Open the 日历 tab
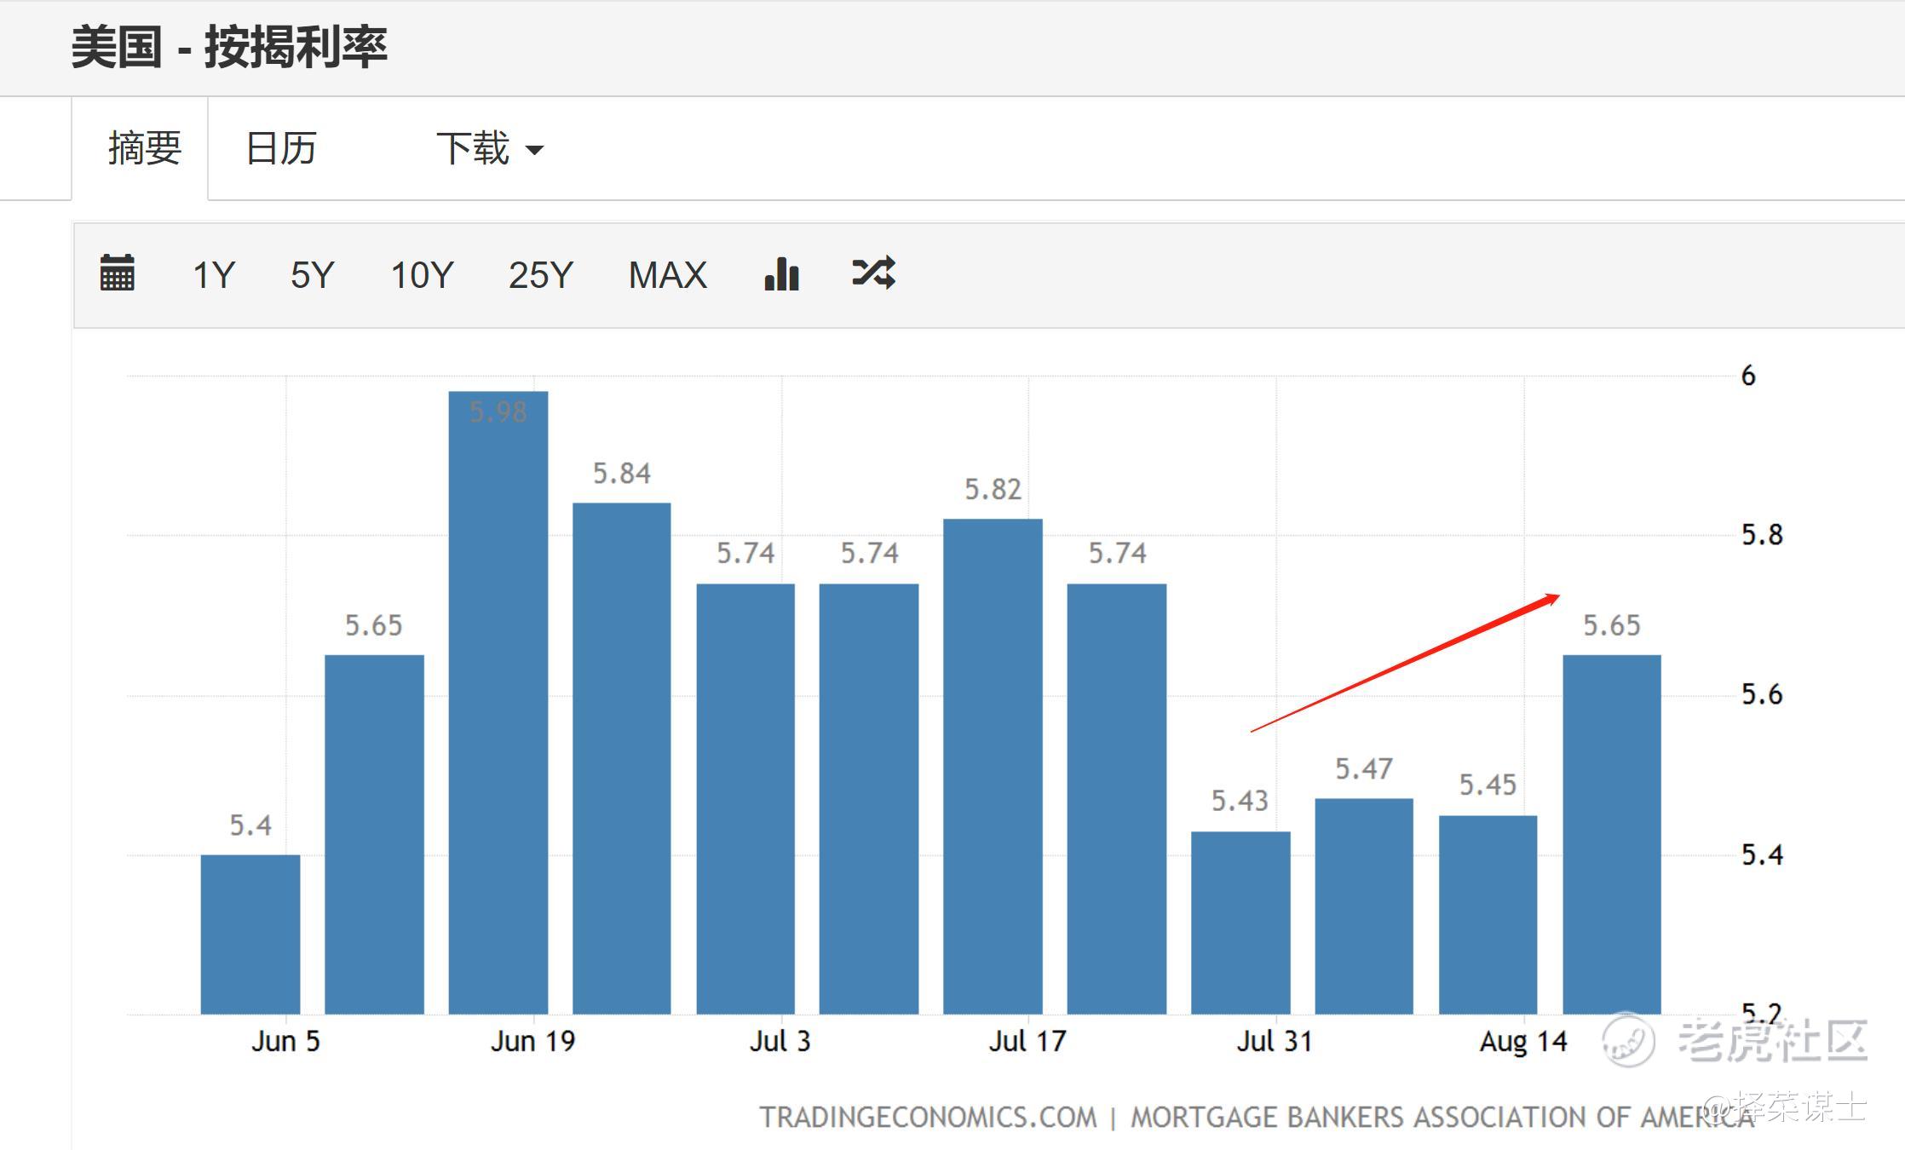Viewport: 1905px width, 1150px height. pyautogui.click(x=281, y=148)
